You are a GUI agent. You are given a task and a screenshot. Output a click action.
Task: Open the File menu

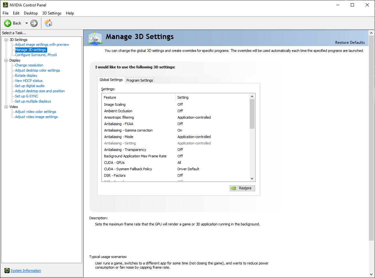5,13
